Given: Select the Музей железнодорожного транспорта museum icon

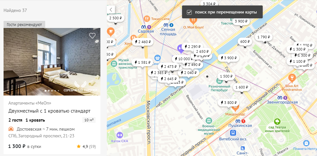Looking at the screenshot, I should point(114,64).
